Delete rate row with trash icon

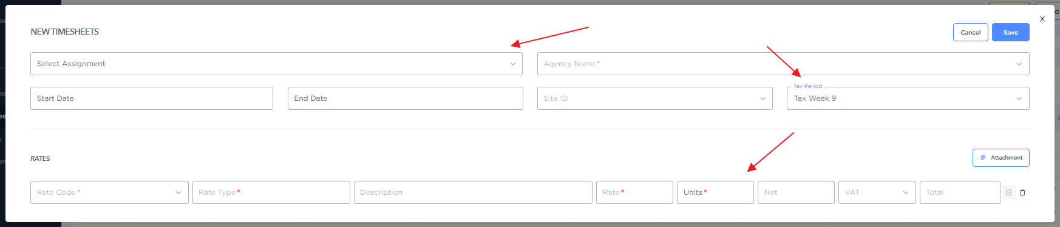coord(1022,192)
